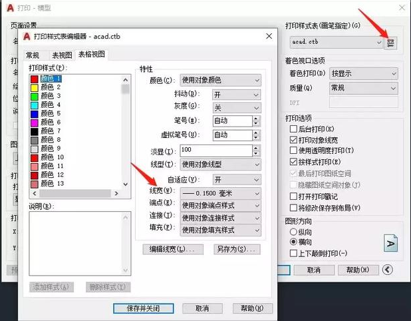Open the 颜色 color dropdown
Screen dimensions: 411x321
click(x=220, y=80)
